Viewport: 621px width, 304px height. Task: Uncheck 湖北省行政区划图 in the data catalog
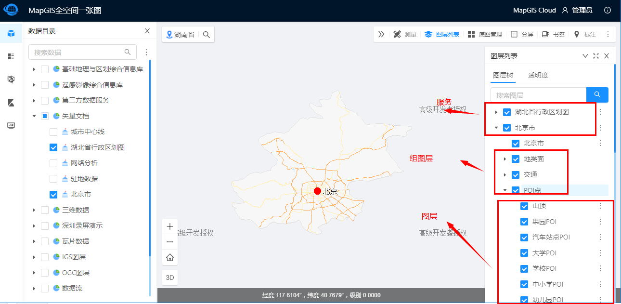pos(53,147)
